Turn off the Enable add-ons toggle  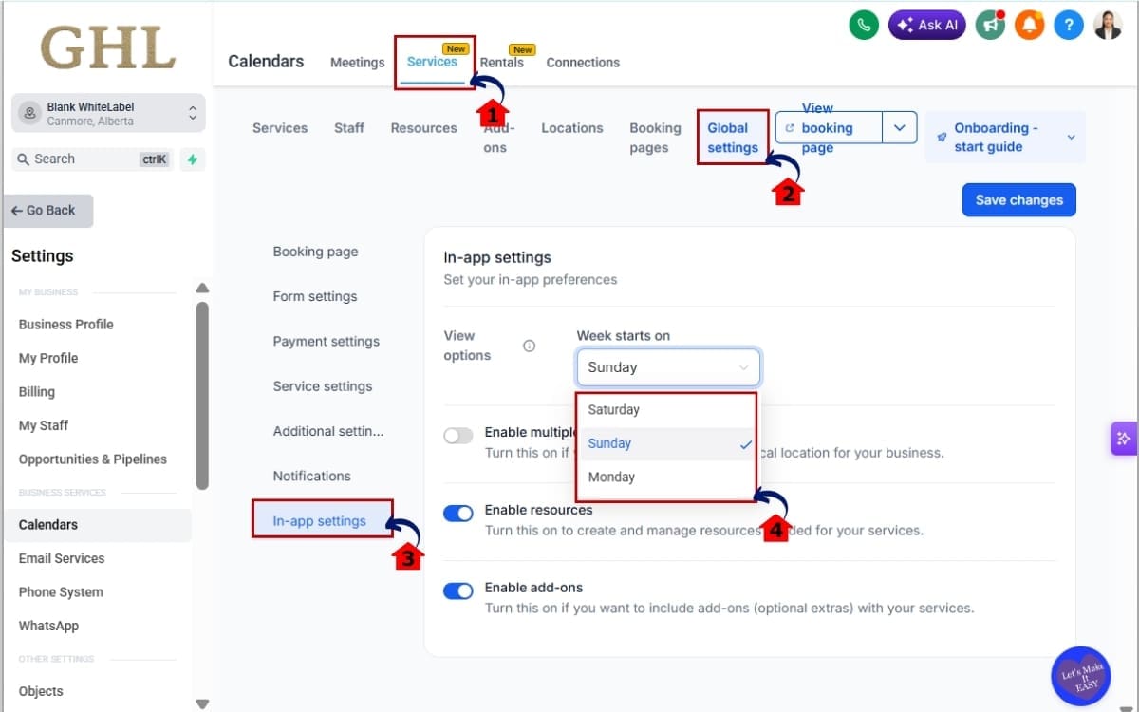coord(458,591)
